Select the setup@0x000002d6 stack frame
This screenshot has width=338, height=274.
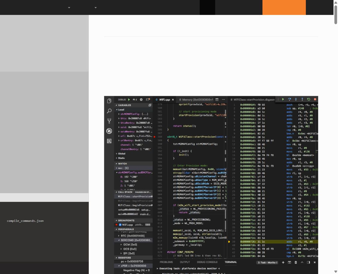[133, 210]
